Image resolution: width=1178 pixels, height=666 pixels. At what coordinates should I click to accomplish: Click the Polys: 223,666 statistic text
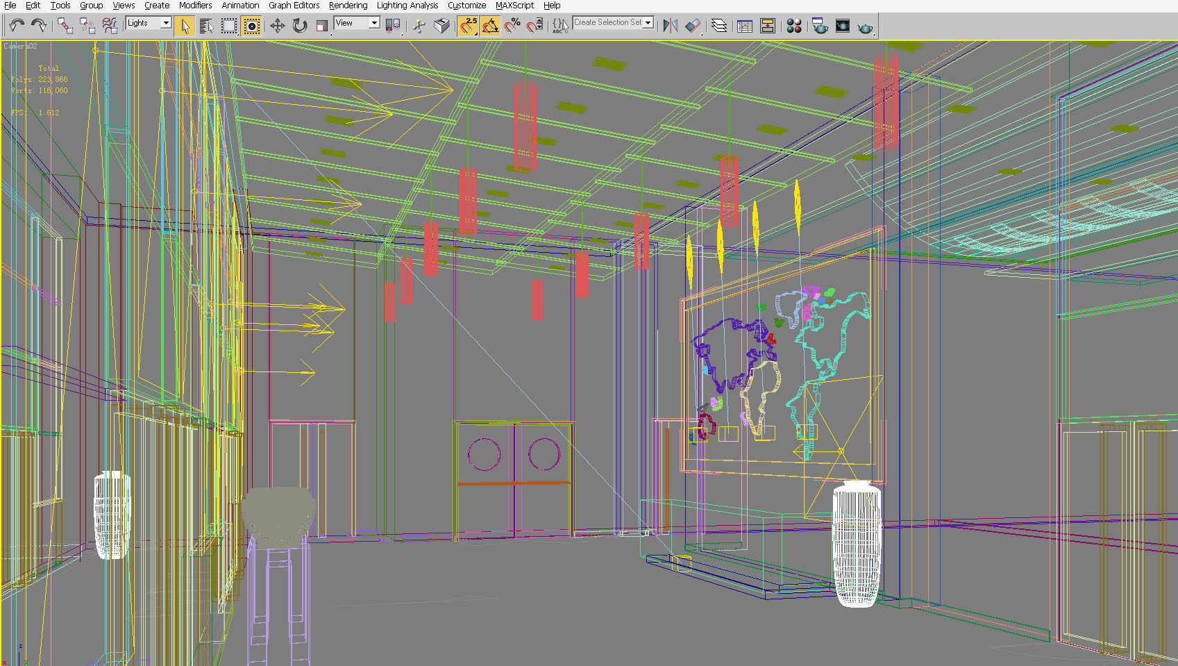39,79
